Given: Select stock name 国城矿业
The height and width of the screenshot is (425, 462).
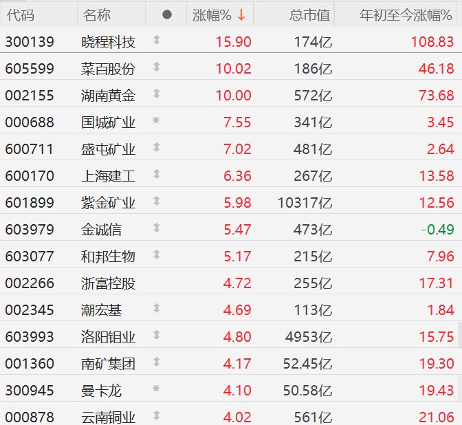Looking at the screenshot, I should coord(108,122).
